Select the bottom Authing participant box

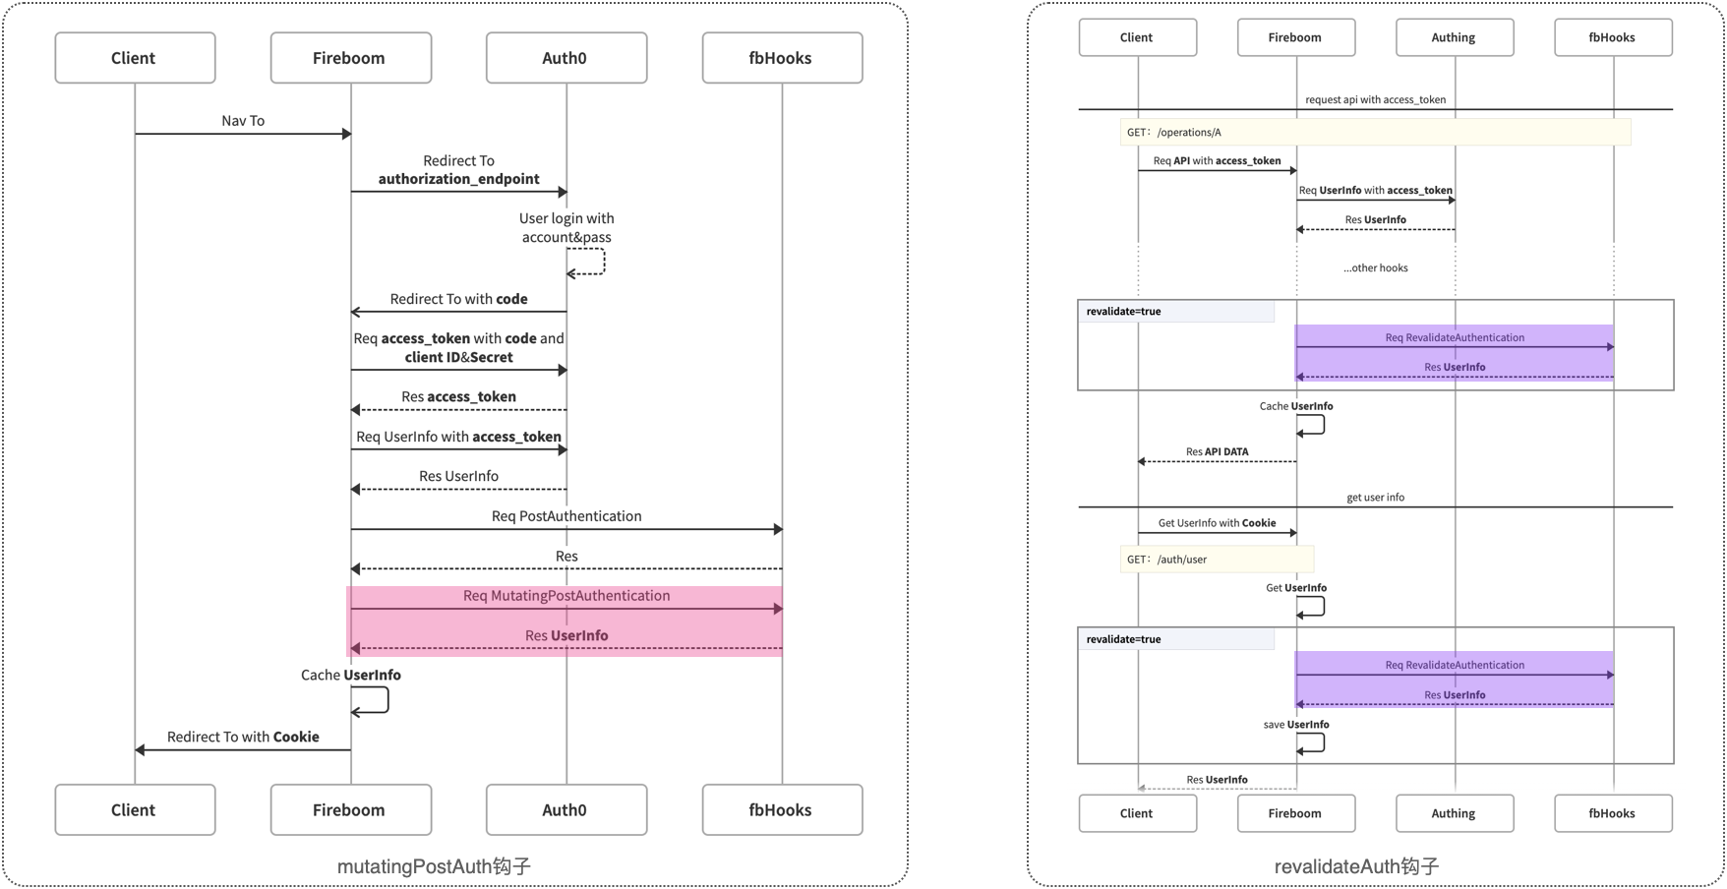tap(1454, 813)
